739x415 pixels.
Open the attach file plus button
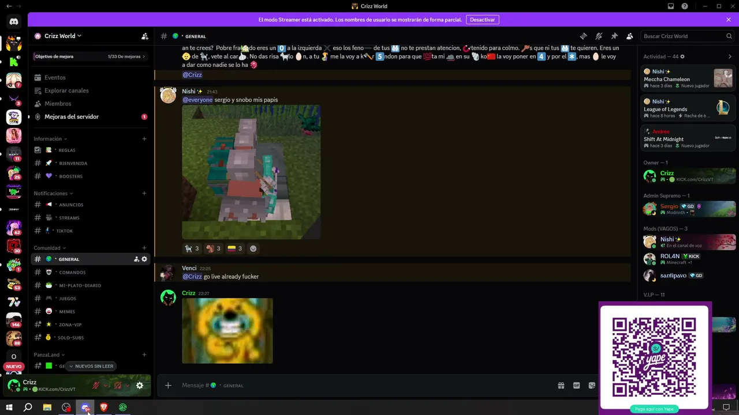pyautogui.click(x=168, y=385)
